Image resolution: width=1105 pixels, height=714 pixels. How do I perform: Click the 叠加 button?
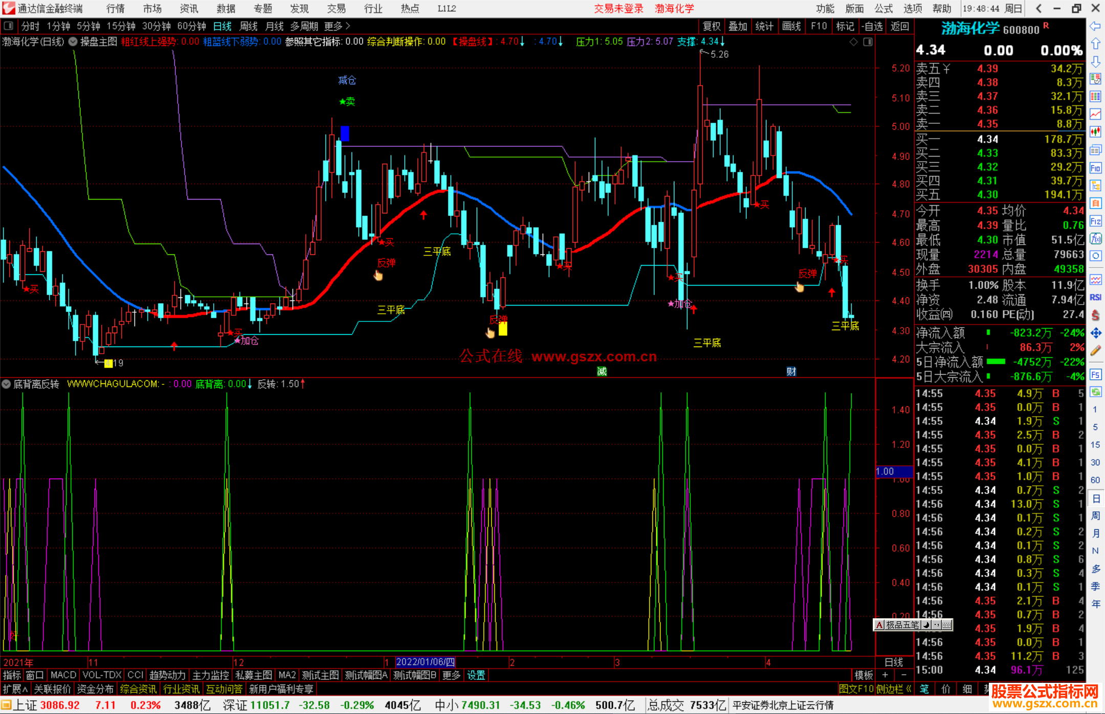tap(738, 26)
